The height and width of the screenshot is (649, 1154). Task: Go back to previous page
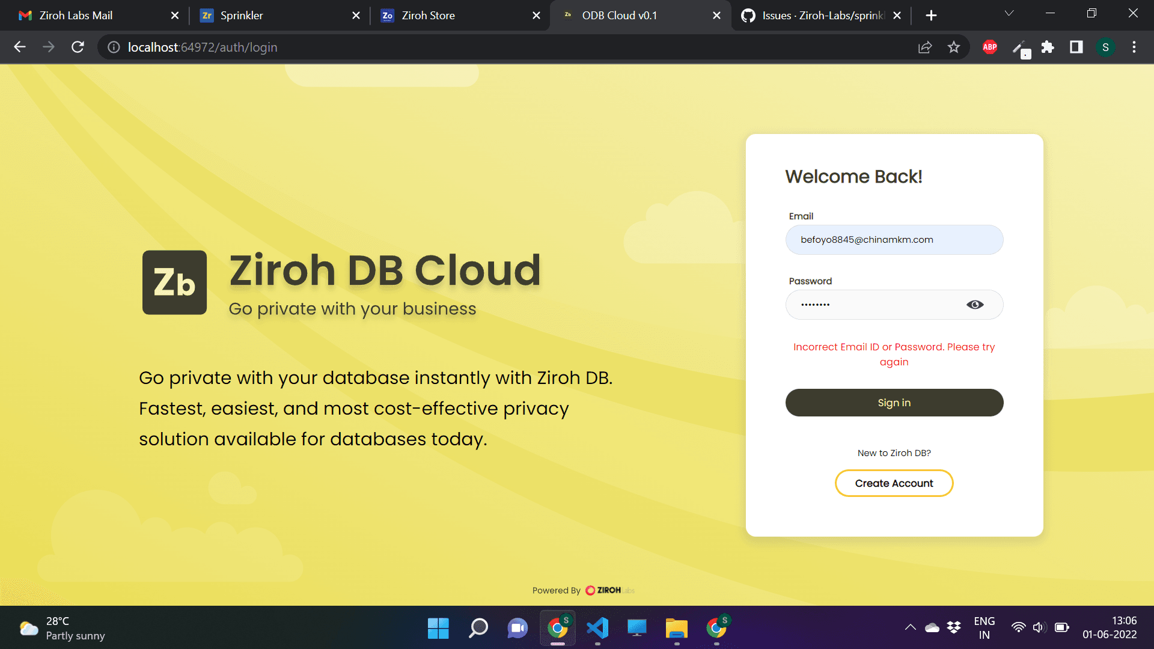[20, 47]
